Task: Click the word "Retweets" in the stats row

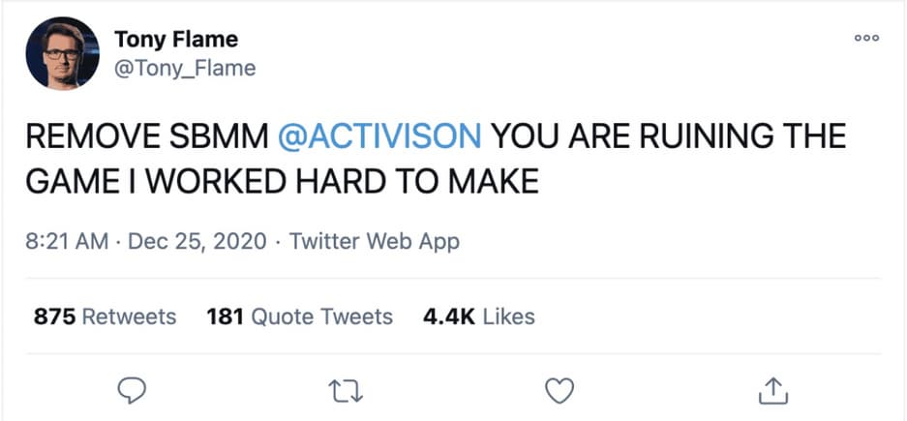Action: point(128,316)
